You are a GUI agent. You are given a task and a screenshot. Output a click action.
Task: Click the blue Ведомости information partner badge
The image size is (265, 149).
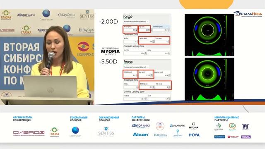[x=219, y=137]
